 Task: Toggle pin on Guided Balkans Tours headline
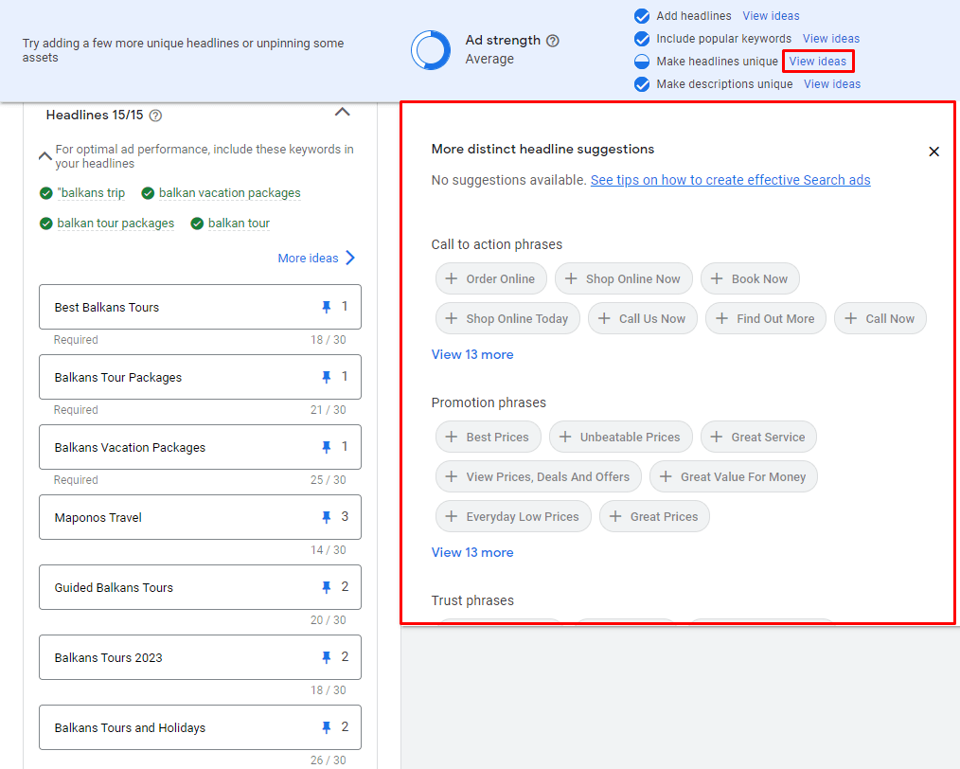pos(327,588)
